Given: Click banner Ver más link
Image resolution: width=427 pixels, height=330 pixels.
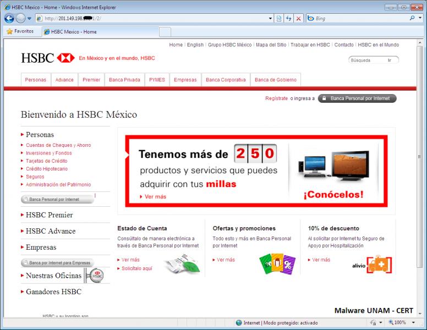Looking at the screenshot, I should coord(155,196).
